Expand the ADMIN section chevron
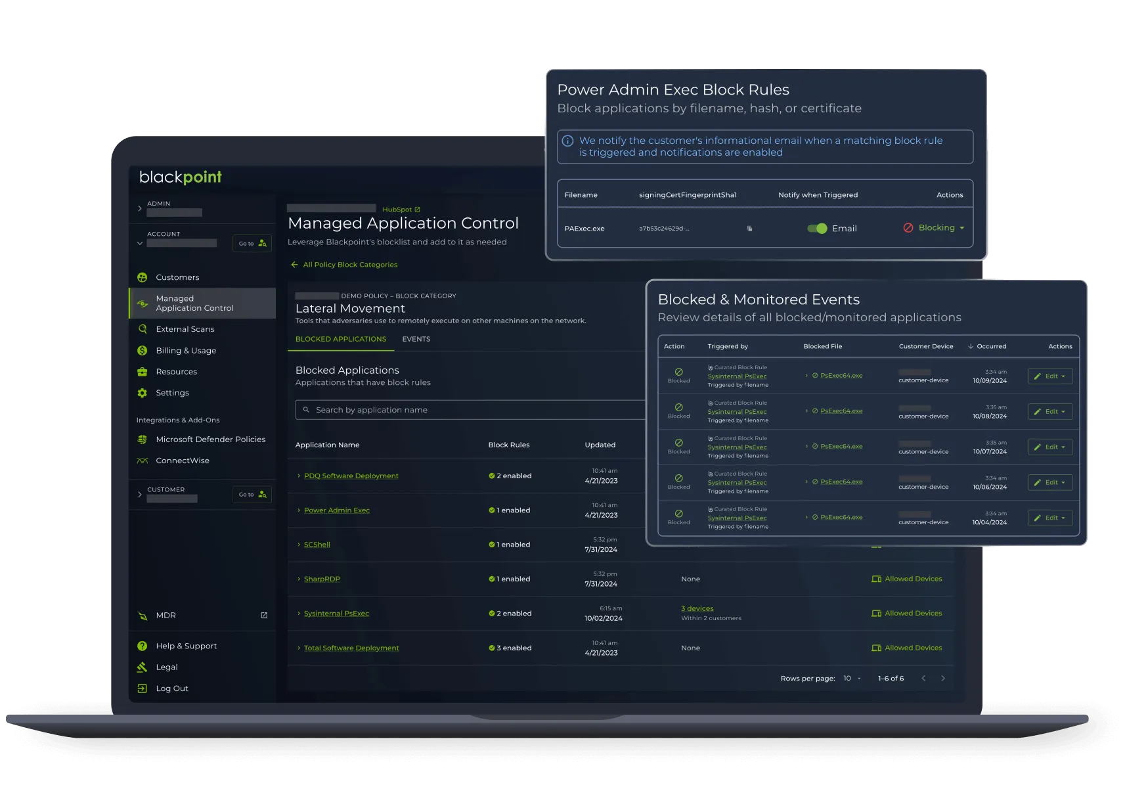 pyautogui.click(x=139, y=208)
